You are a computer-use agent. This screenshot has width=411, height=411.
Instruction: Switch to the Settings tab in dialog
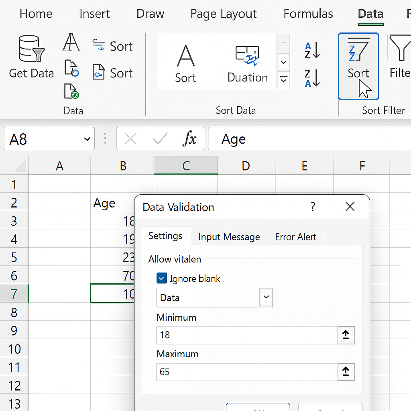[x=165, y=236]
